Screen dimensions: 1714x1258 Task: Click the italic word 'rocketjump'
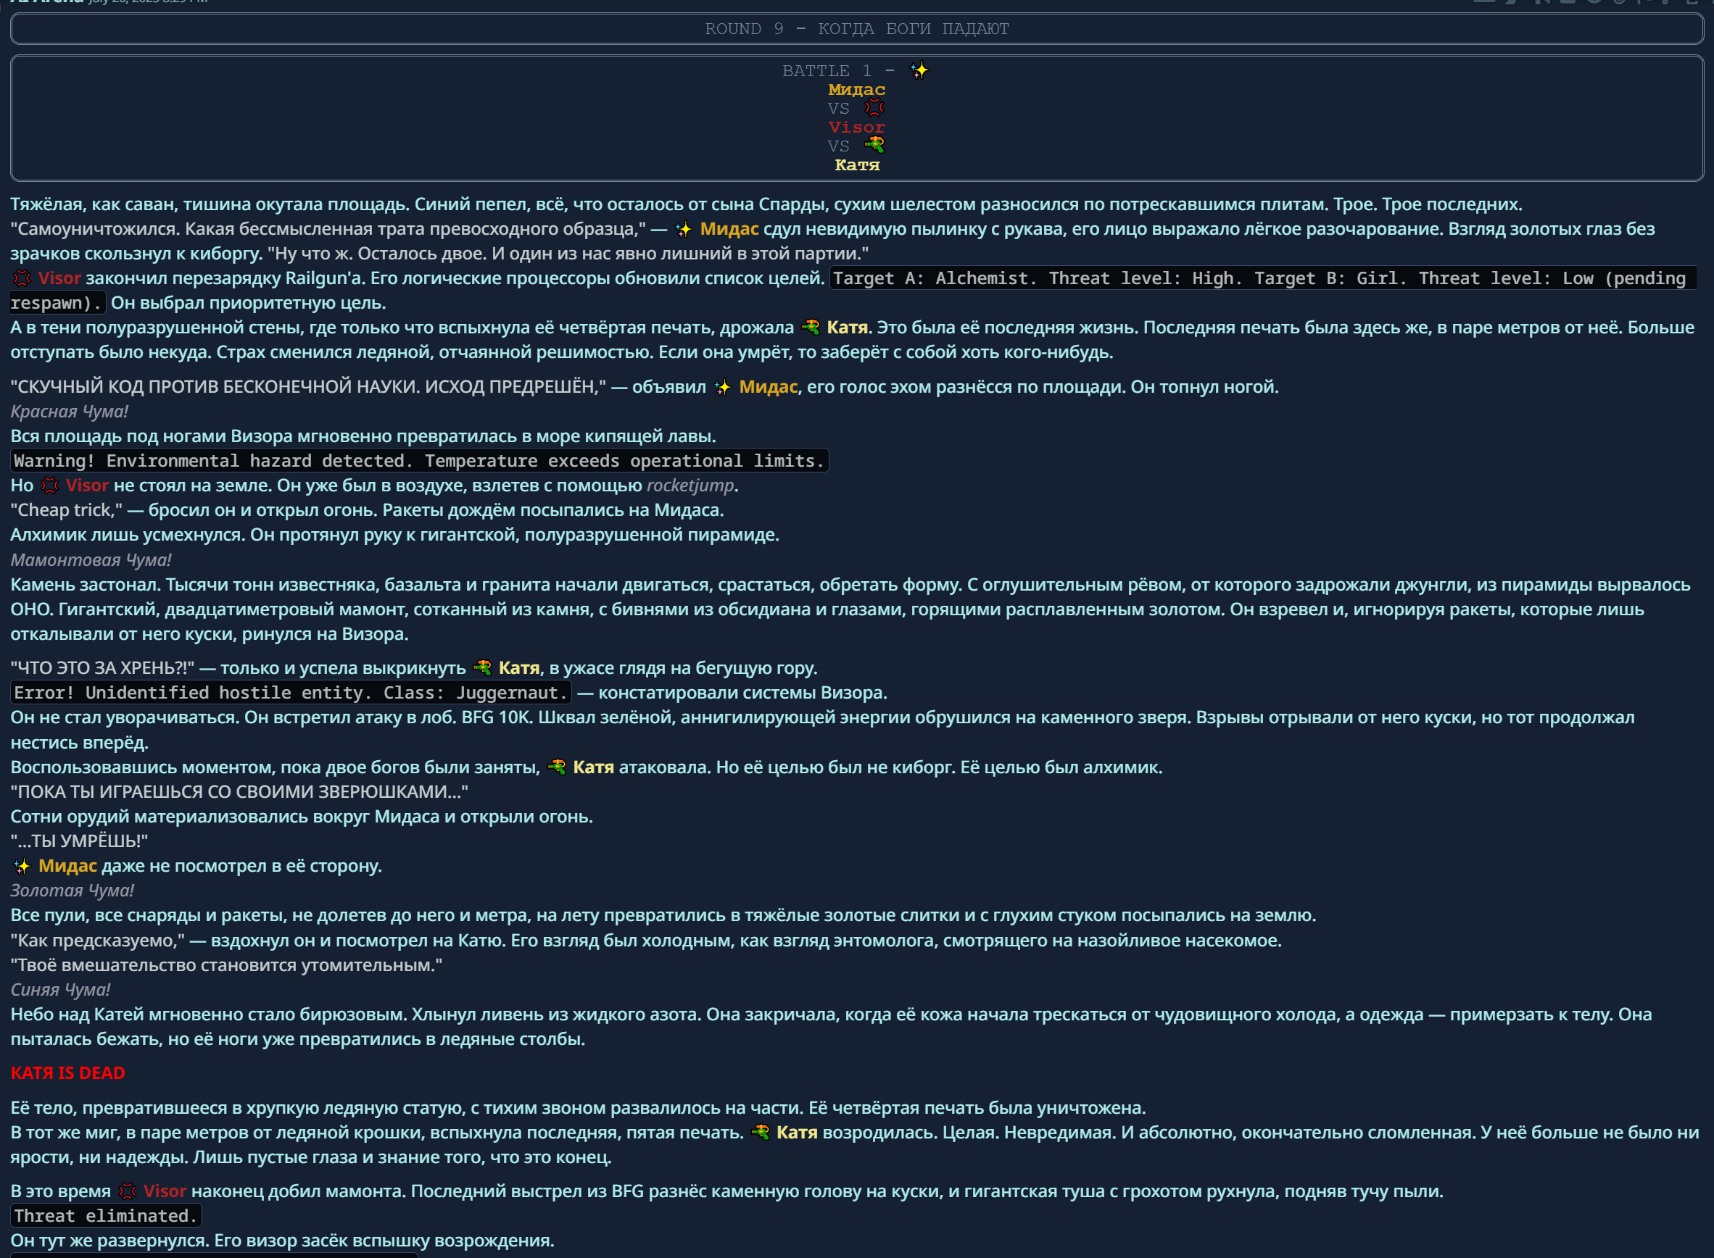tap(690, 486)
